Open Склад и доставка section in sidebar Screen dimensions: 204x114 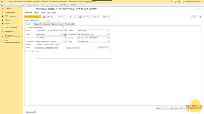(x=11, y=28)
